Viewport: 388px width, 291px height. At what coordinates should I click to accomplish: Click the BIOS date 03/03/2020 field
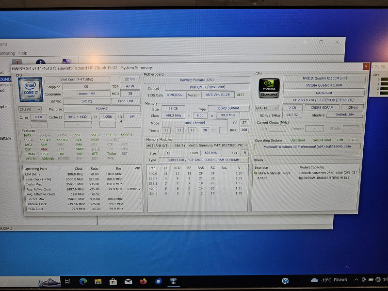pyautogui.click(x=176, y=95)
